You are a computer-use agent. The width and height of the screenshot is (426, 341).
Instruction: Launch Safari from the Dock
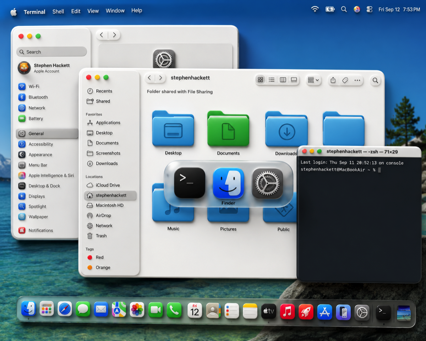(x=65, y=309)
